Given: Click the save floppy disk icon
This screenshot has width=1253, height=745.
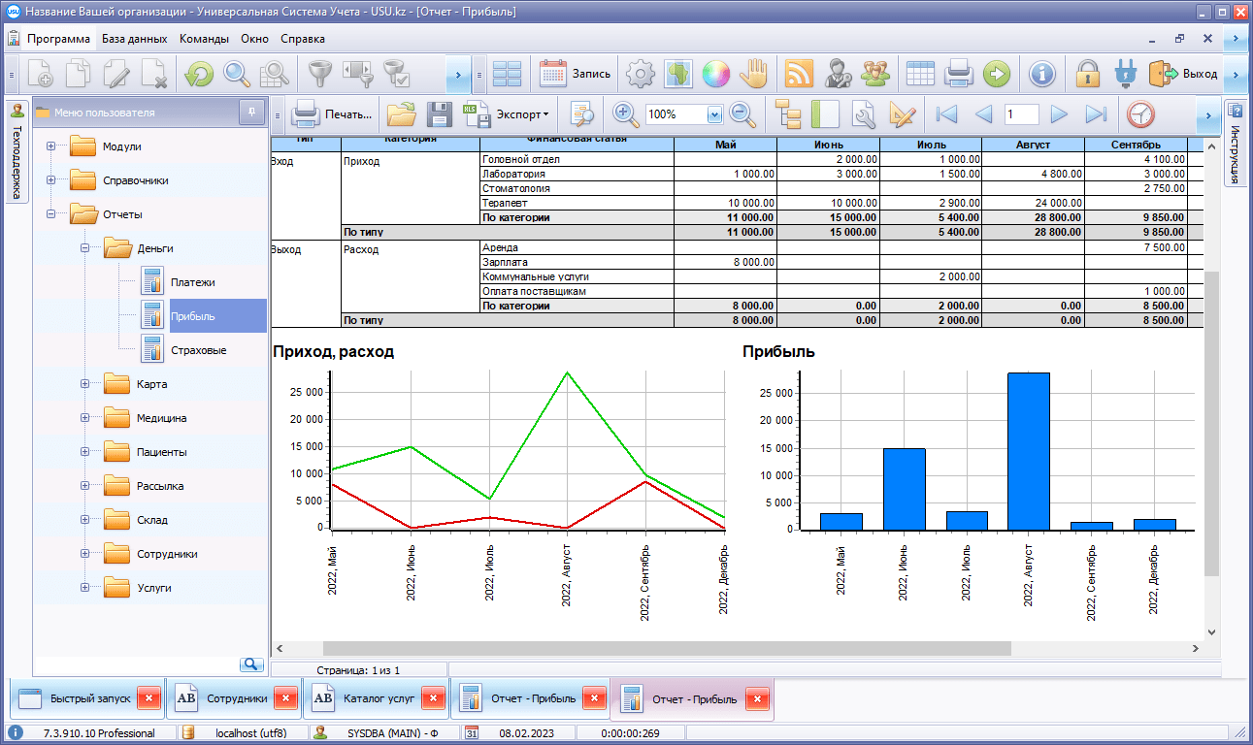Looking at the screenshot, I should tap(440, 114).
